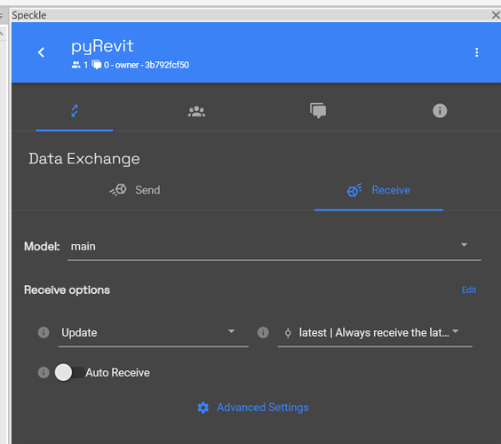Click info icon beside Update dropdown
501x444 pixels.
tap(44, 332)
